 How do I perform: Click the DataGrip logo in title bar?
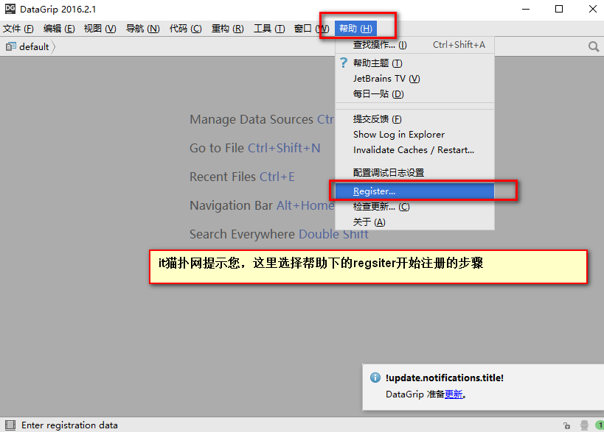[10, 9]
